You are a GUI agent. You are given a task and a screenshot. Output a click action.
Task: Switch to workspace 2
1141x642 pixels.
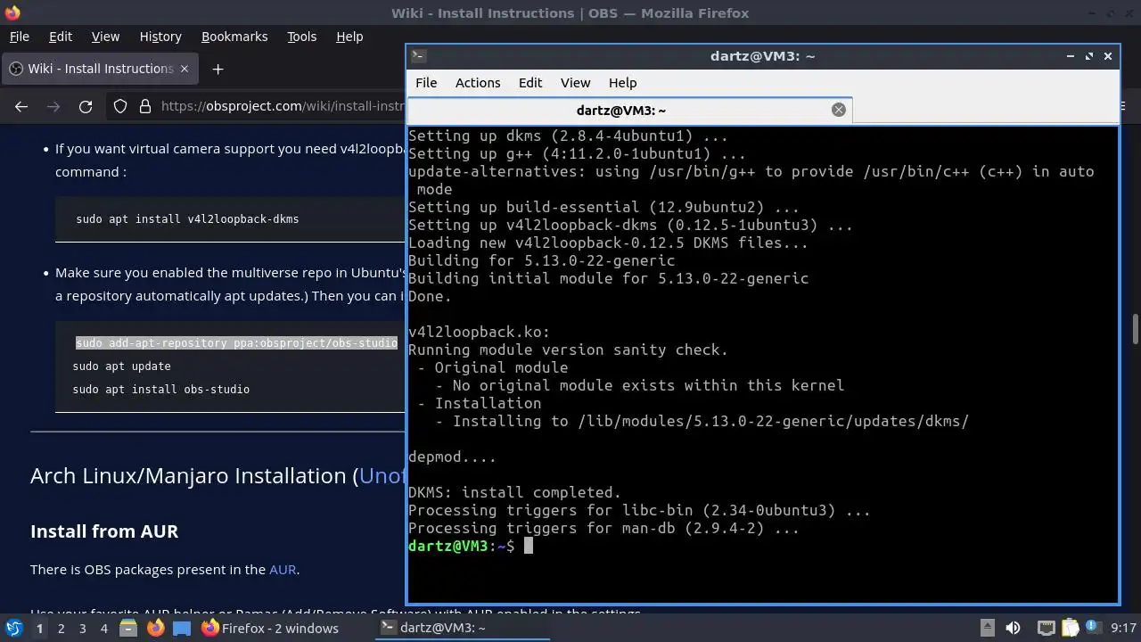pyautogui.click(x=61, y=628)
